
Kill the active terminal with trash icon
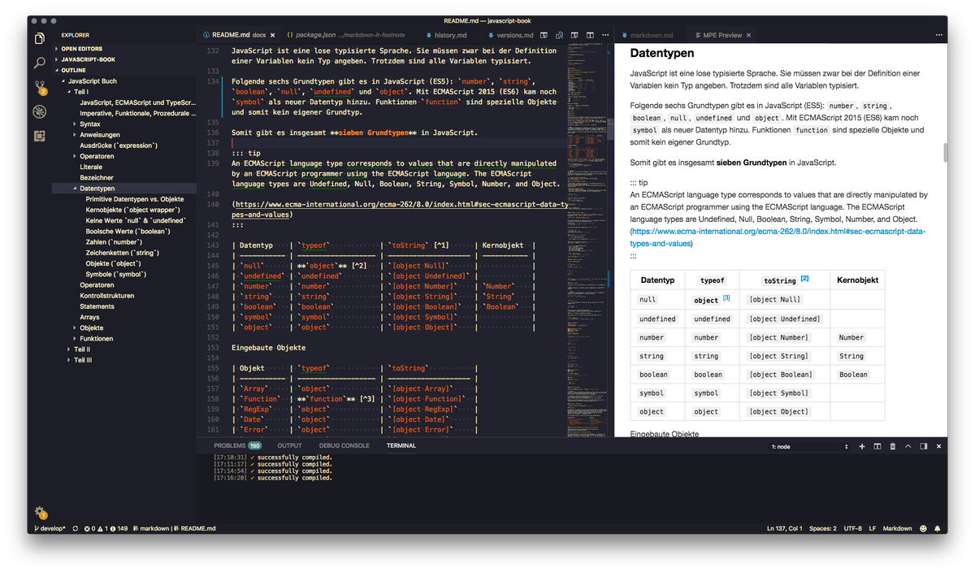[893, 445]
